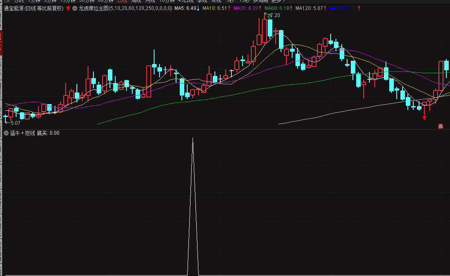Expand the 龙虎席位主图 indicator dropdown
The image size is (450, 276).
tap(75, 8)
